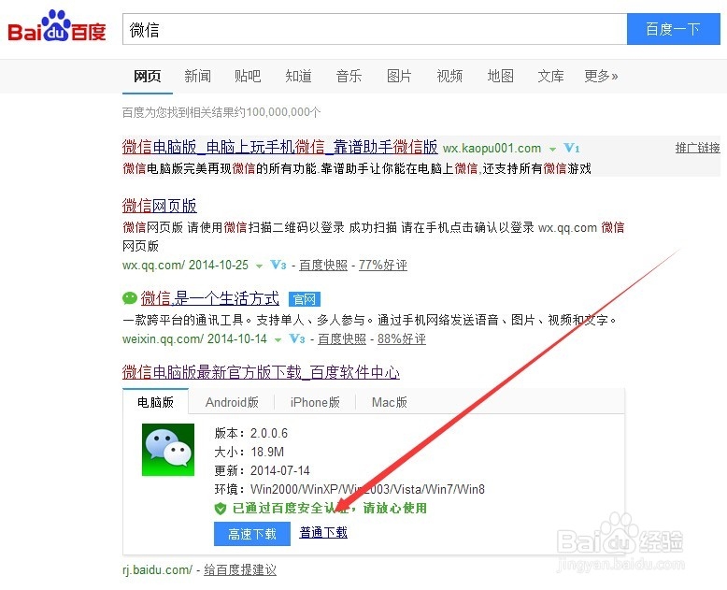Open the 微信网页版 result title
The image size is (727, 590).
(160, 206)
